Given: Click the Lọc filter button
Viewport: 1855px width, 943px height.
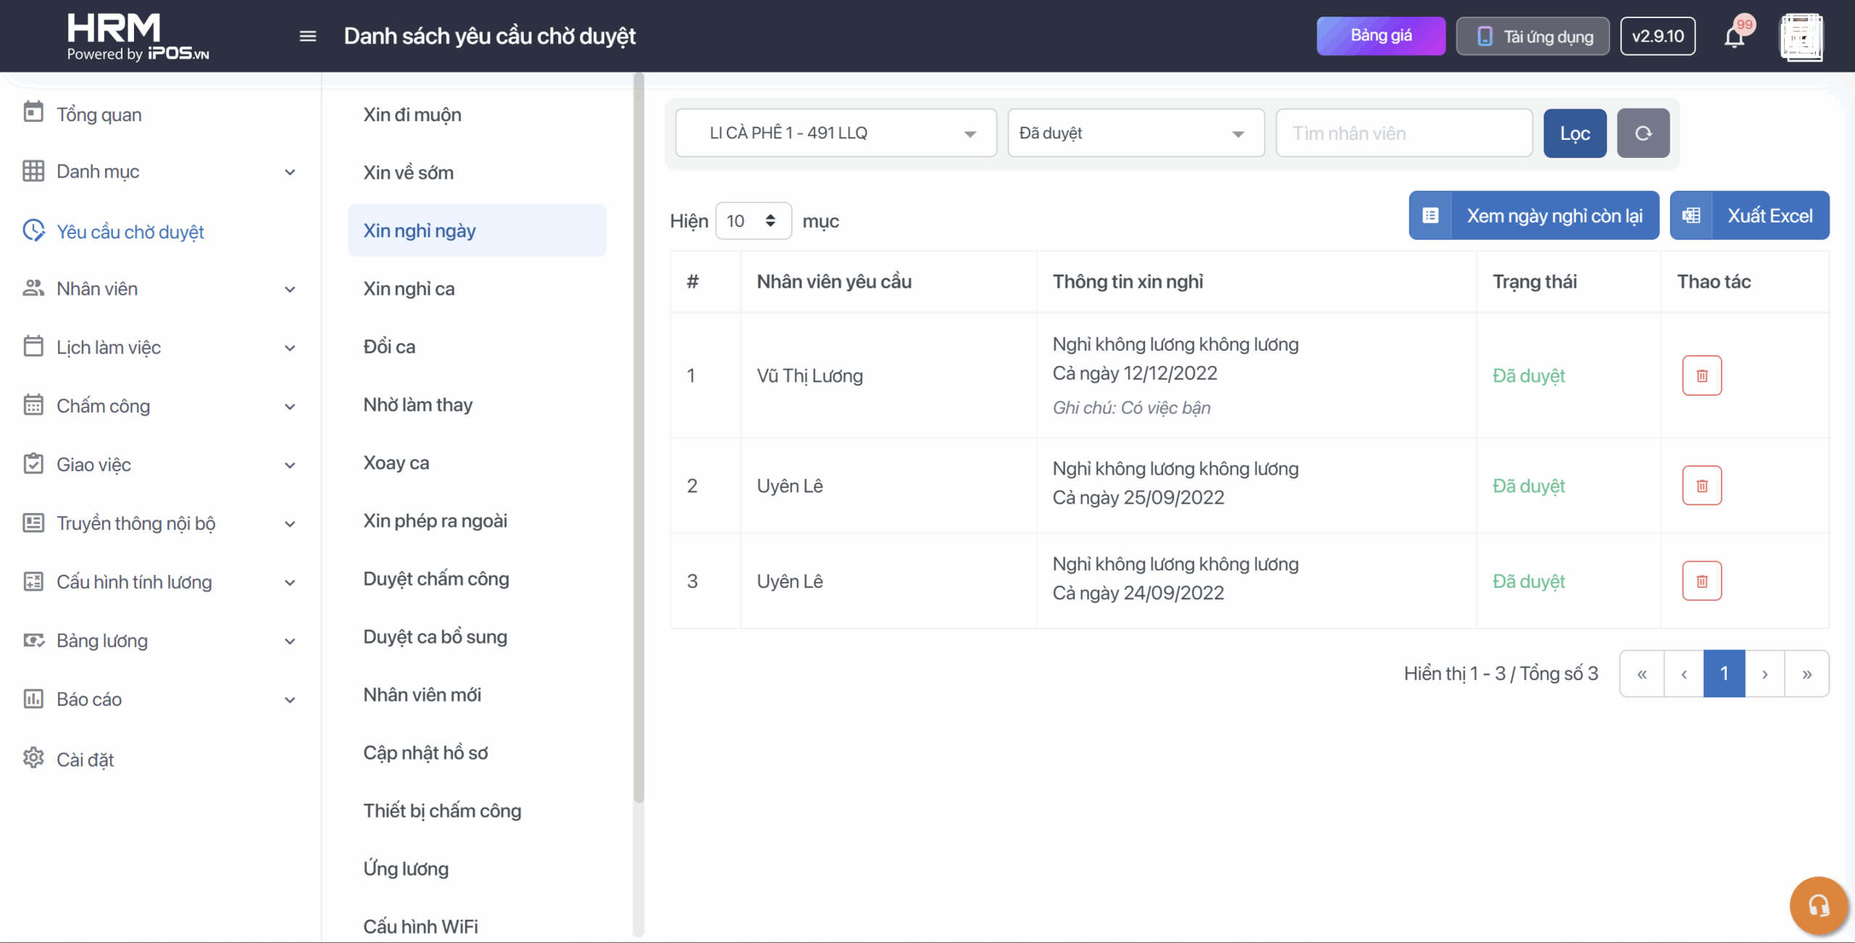Looking at the screenshot, I should [x=1575, y=133].
